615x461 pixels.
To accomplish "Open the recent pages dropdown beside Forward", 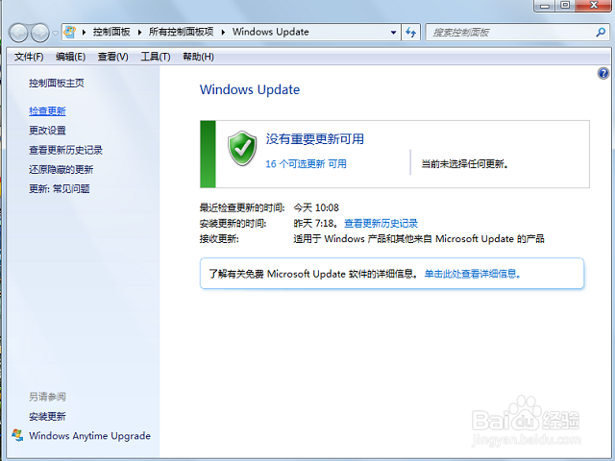I will (x=56, y=33).
